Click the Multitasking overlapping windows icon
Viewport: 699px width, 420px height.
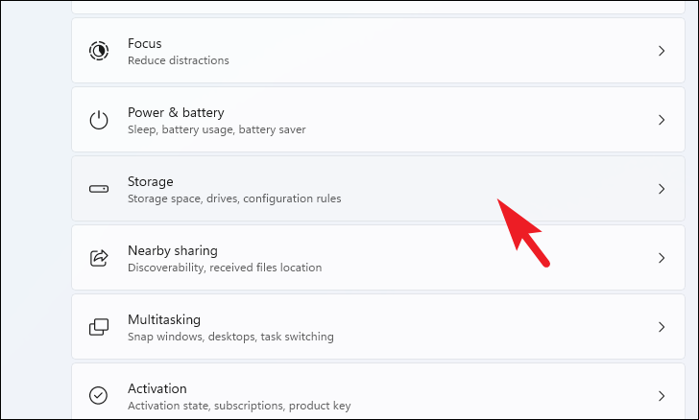pyautogui.click(x=99, y=327)
